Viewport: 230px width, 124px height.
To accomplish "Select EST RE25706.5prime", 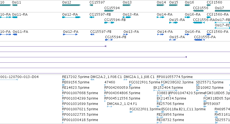I will 158,107.
